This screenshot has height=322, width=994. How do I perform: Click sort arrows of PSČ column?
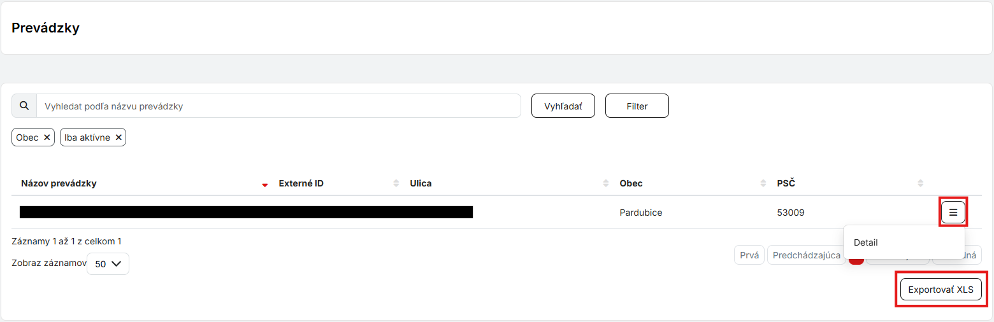(x=920, y=184)
